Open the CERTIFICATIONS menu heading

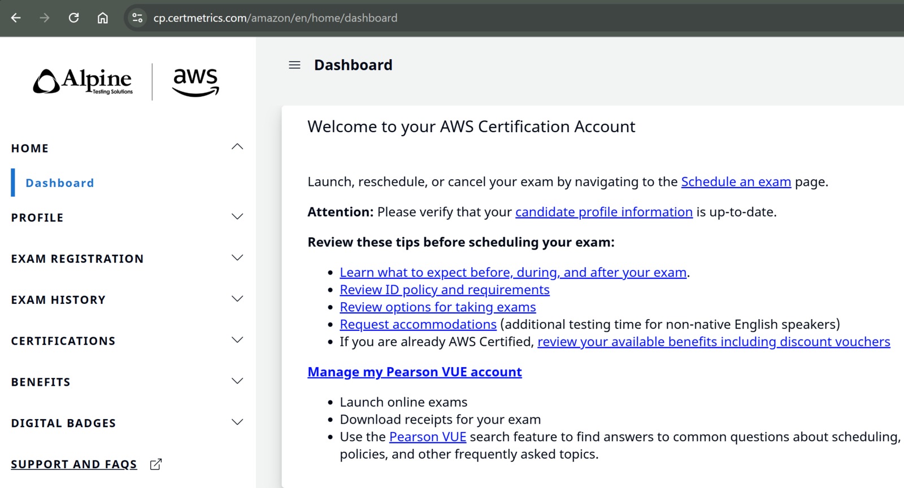63,341
